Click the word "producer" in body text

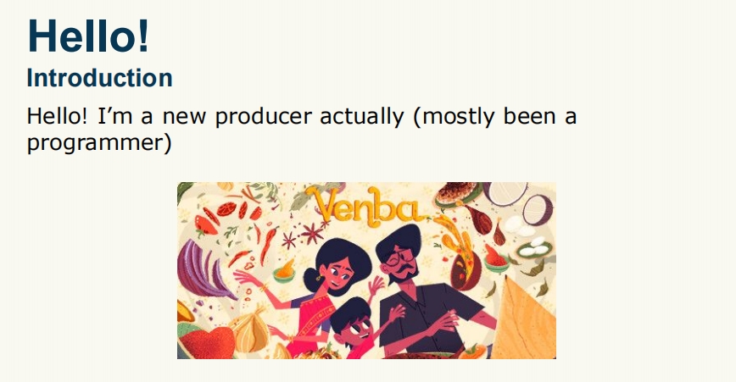(264, 116)
